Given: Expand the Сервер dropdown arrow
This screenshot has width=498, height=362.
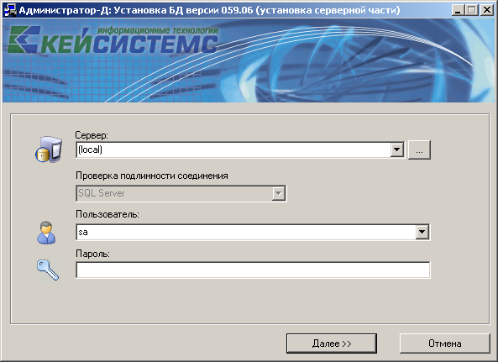Looking at the screenshot, I should point(397,150).
